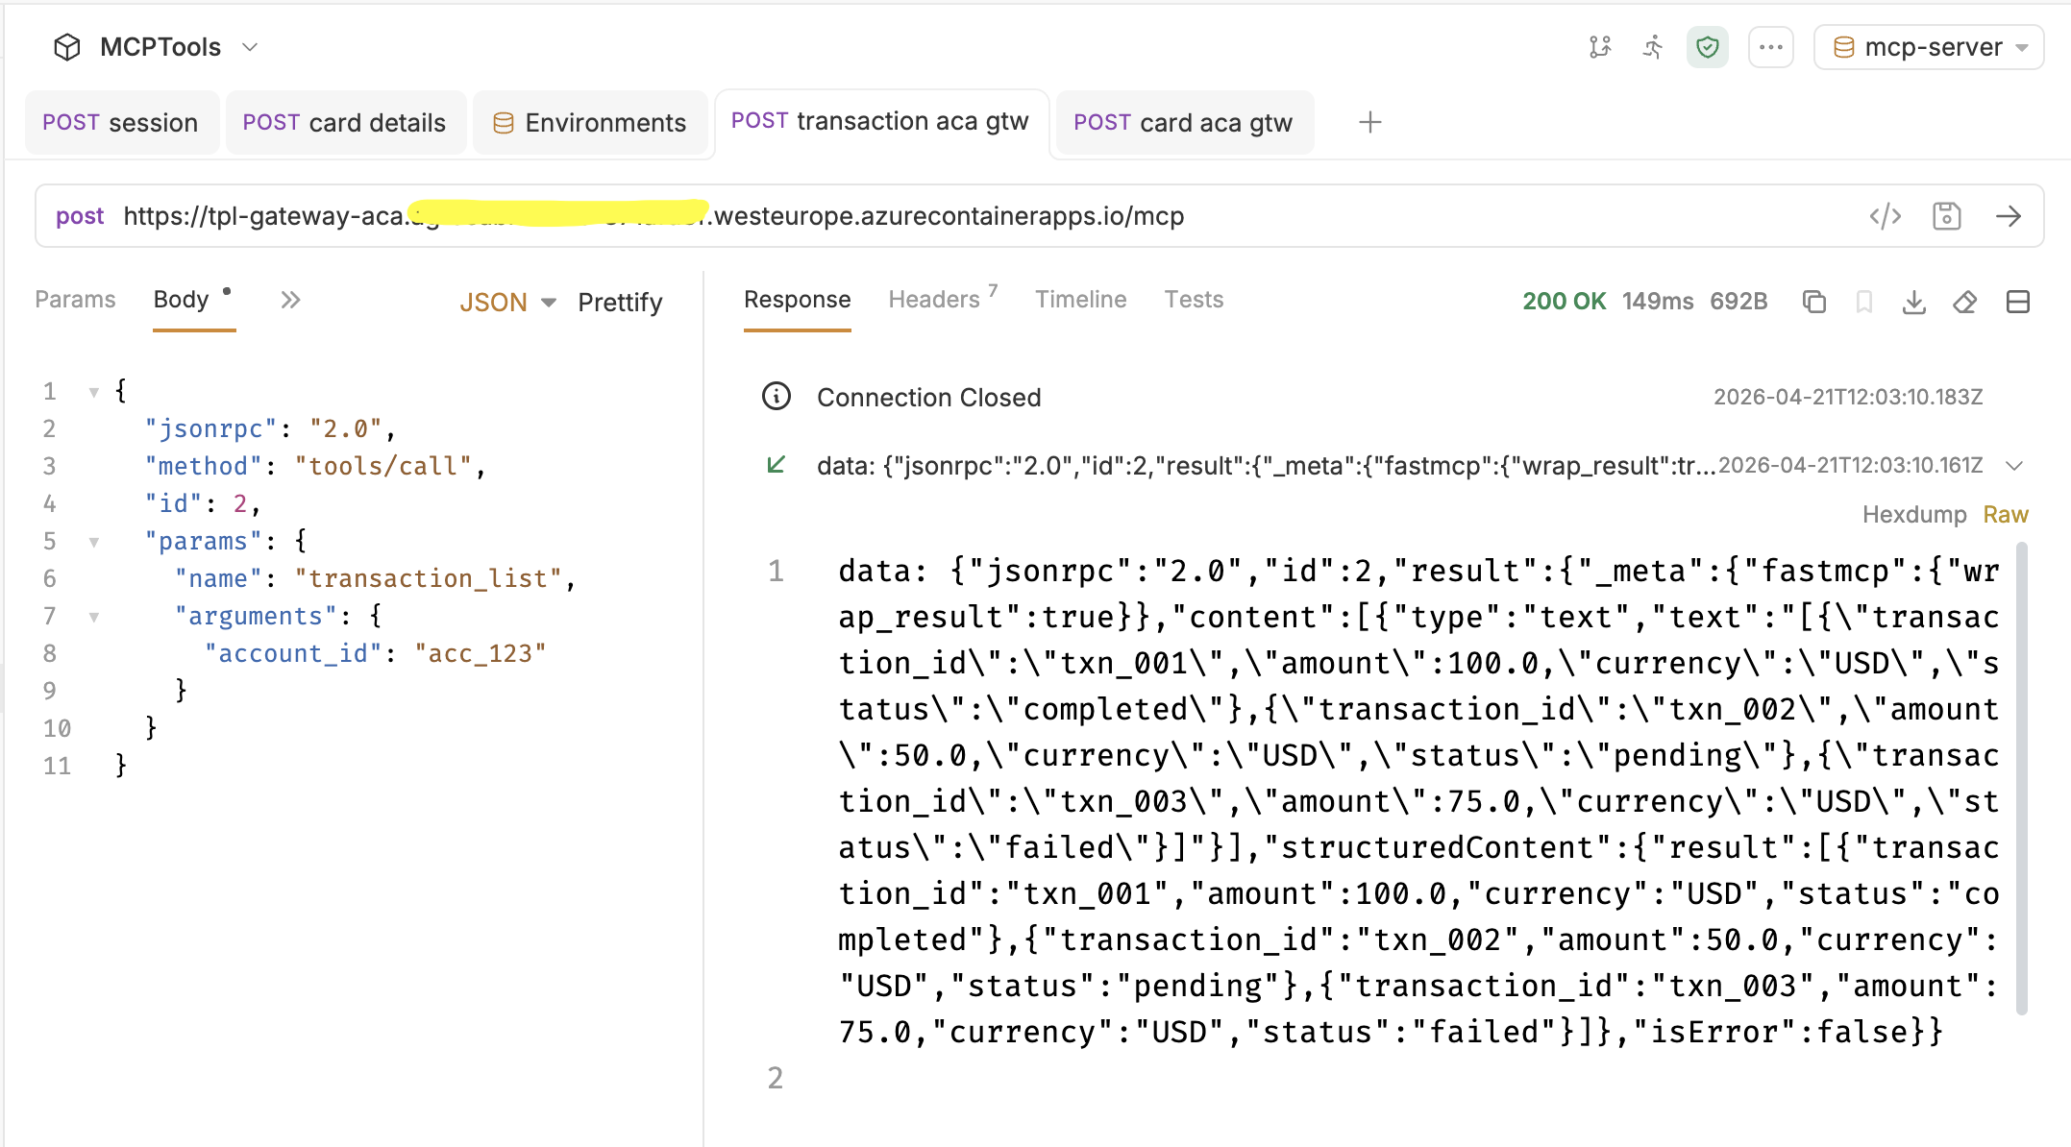Select the POST transaction aca gtw tab
The height and width of the screenshot is (1147, 2071).
click(880, 122)
